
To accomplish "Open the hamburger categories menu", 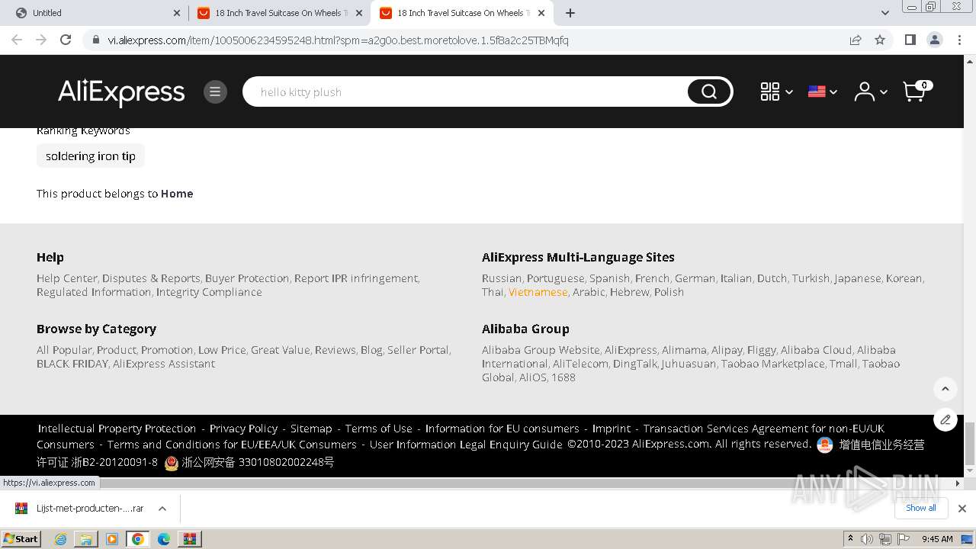I will pyautogui.click(x=215, y=92).
